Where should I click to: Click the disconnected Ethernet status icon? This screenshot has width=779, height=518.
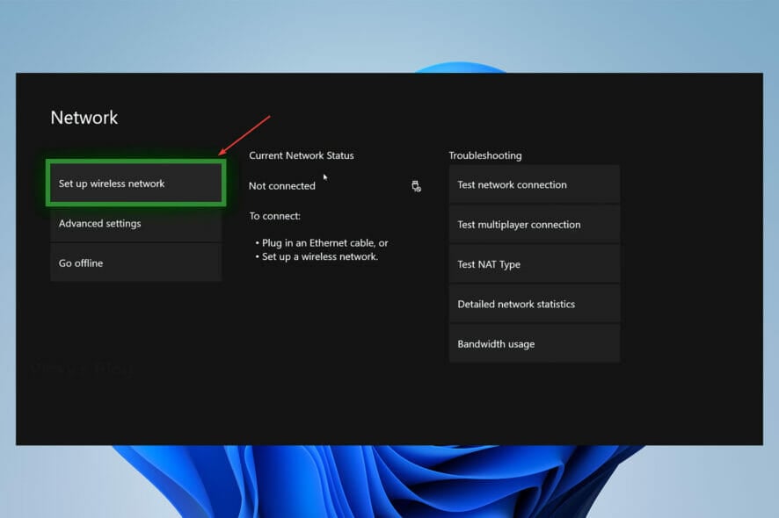tap(416, 186)
